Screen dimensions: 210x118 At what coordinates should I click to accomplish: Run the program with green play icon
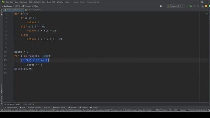(x=187, y=6)
